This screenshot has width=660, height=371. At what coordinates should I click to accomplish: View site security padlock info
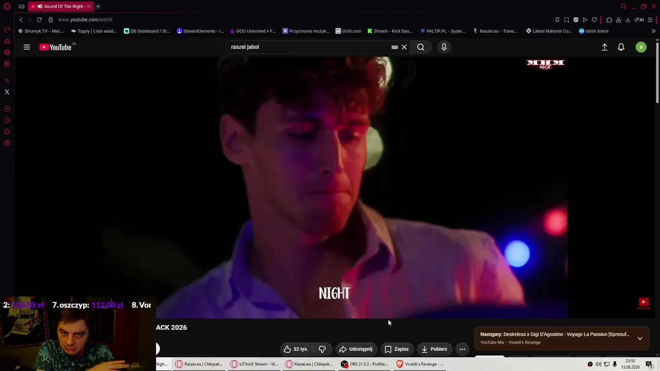51,20
